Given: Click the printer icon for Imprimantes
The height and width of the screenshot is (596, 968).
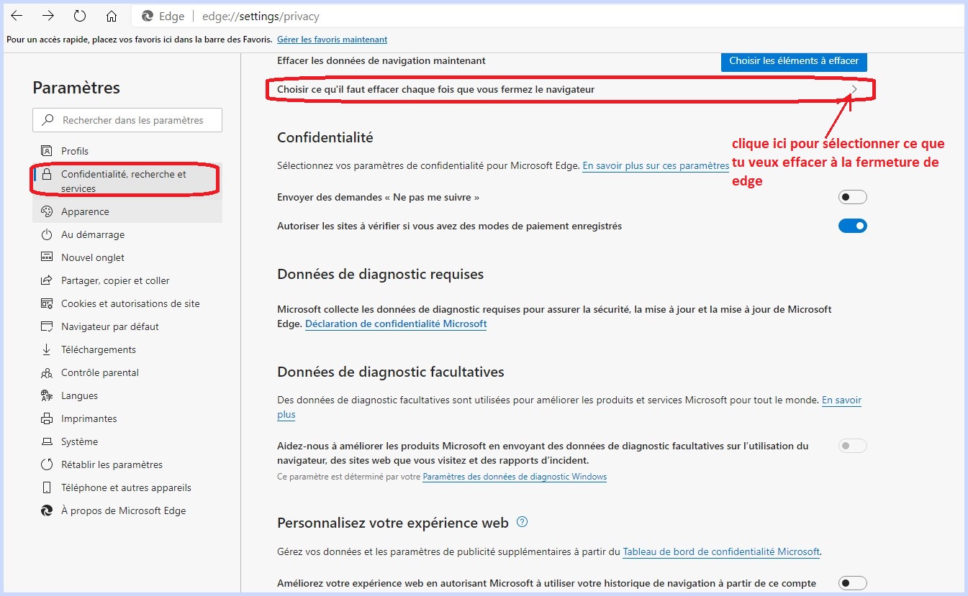Looking at the screenshot, I should [47, 418].
